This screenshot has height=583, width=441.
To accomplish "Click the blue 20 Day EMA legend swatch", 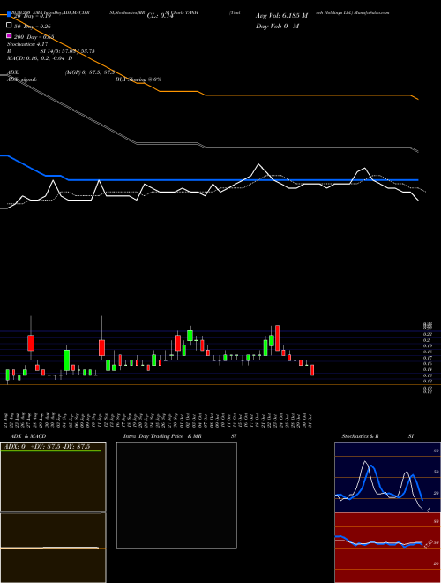I will coord(9,15).
